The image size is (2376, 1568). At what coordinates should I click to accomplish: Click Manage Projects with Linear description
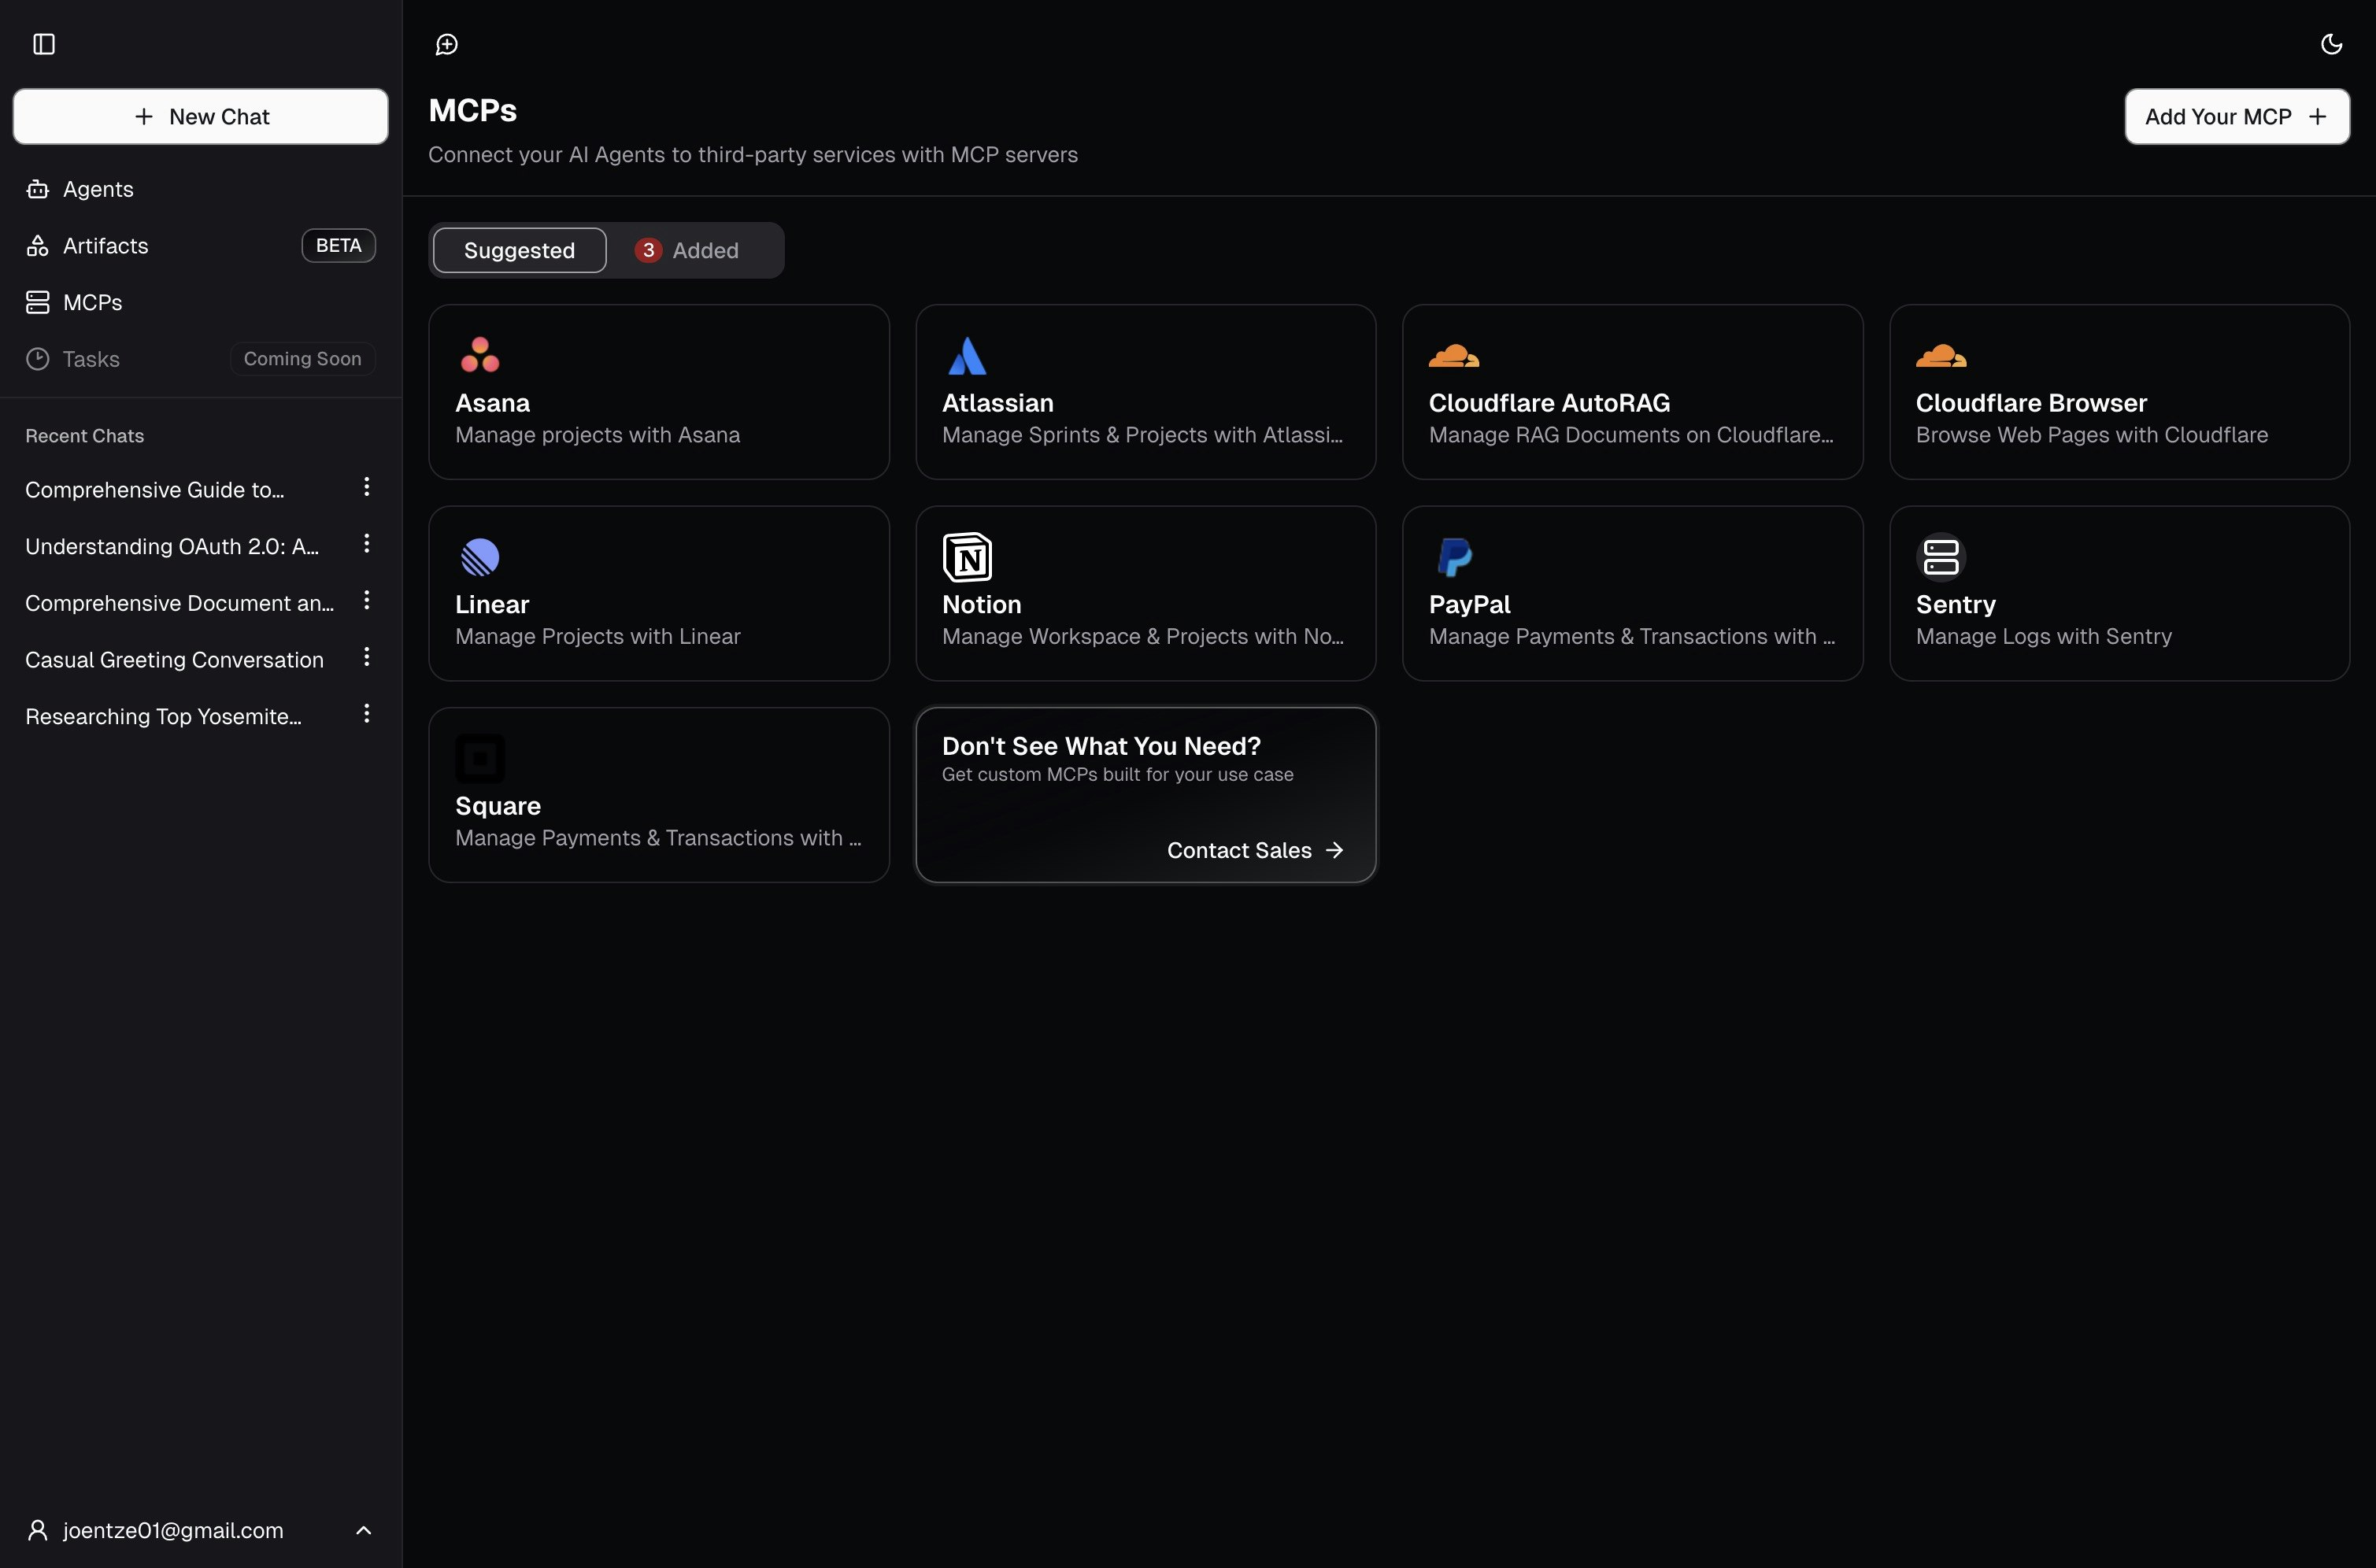click(x=597, y=636)
